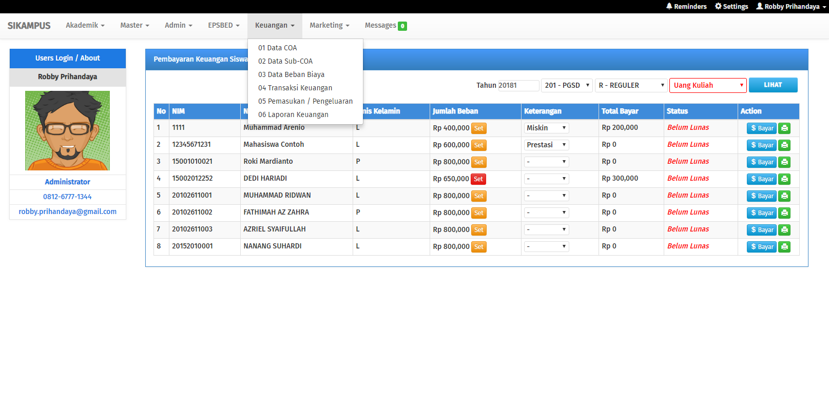This screenshot has width=829, height=405.
Task: Click the print icon for Mahasiswa Contoh
Action: coord(784,145)
